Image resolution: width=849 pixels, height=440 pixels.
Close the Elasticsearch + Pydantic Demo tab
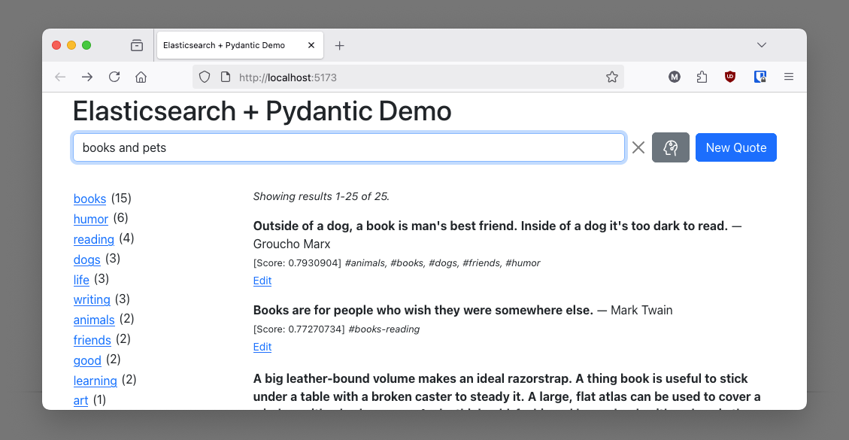tap(311, 45)
